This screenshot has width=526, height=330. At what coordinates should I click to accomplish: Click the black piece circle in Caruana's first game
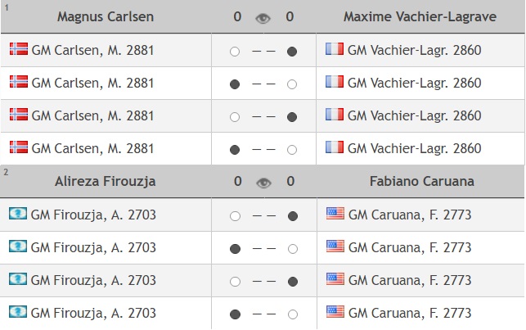coord(292,215)
